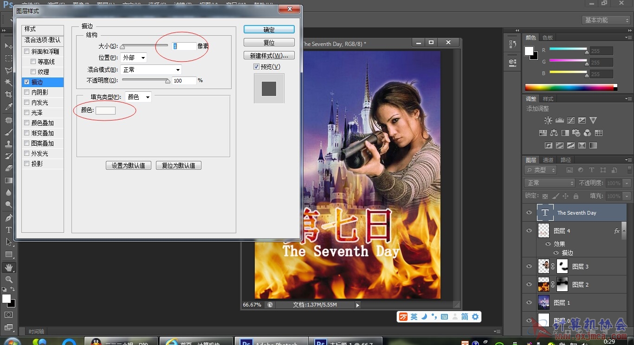Click 设置为默认值 button

129,166
